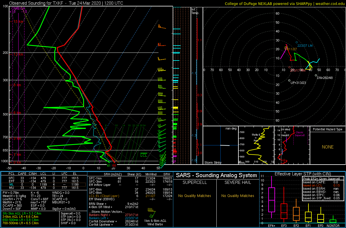This screenshot has height=228, width=346.
Task: Click the 'SARS - Sounding Analog System' heading
Action: point(216,175)
